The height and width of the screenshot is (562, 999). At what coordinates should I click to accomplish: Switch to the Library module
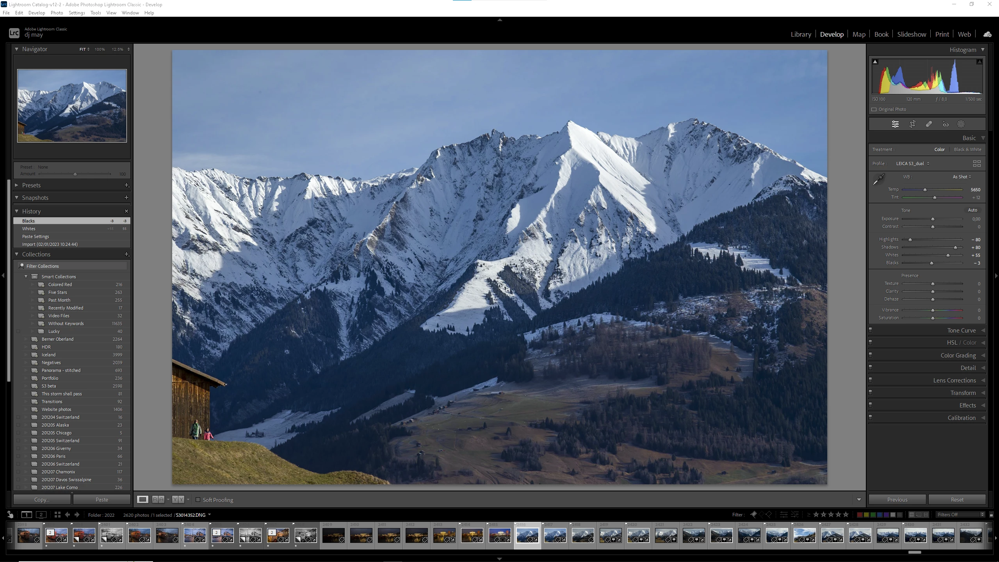(801, 34)
